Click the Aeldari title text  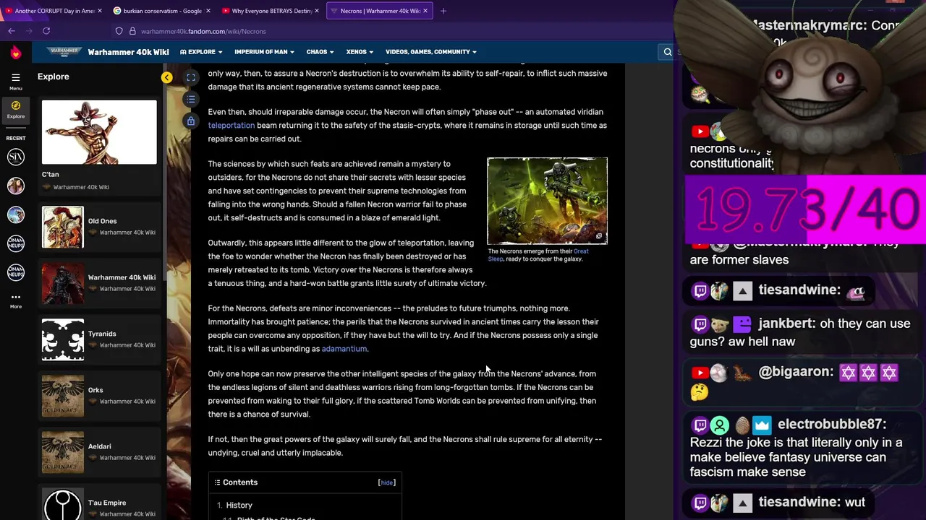point(100,446)
